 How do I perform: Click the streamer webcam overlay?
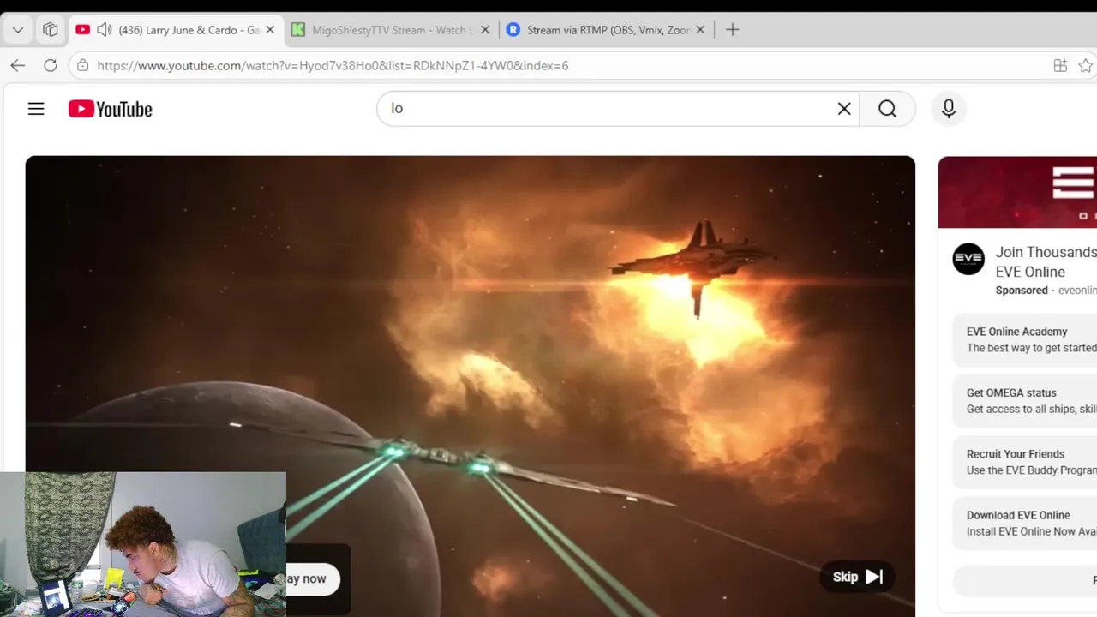click(143, 544)
